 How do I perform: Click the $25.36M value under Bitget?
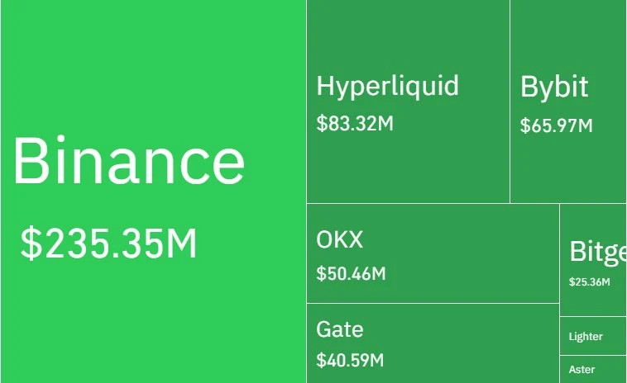(590, 282)
